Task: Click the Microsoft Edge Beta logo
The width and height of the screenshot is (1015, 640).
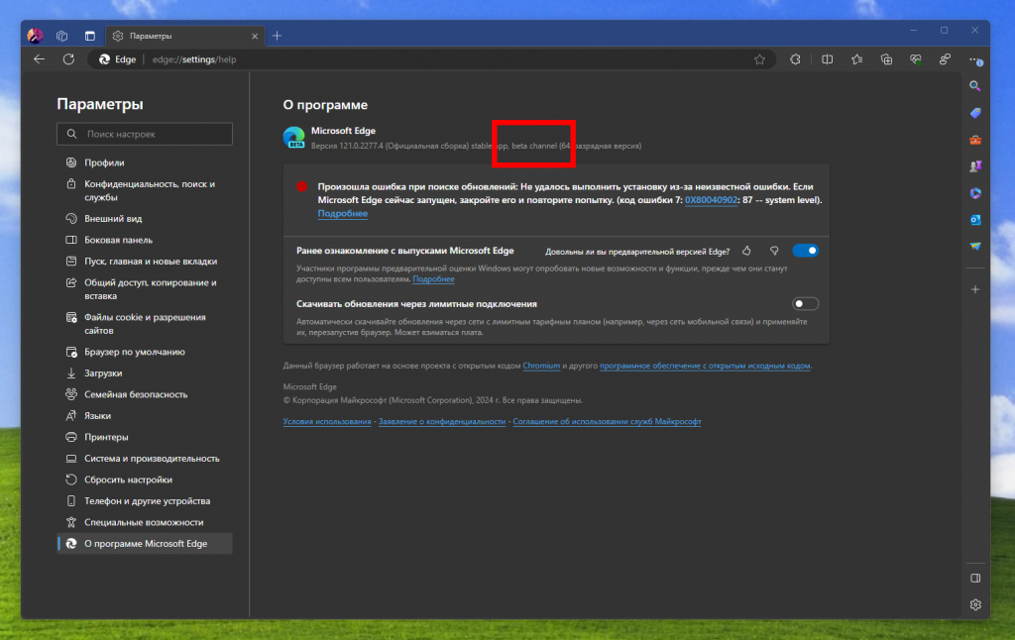Action: coord(293,137)
